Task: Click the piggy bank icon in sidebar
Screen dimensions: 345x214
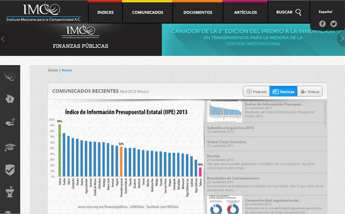Action: click(x=10, y=100)
